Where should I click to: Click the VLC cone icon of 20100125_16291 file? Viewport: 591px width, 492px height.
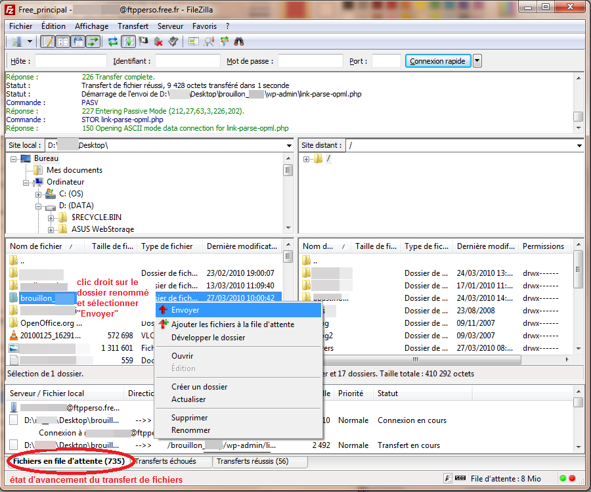pyautogui.click(x=14, y=335)
